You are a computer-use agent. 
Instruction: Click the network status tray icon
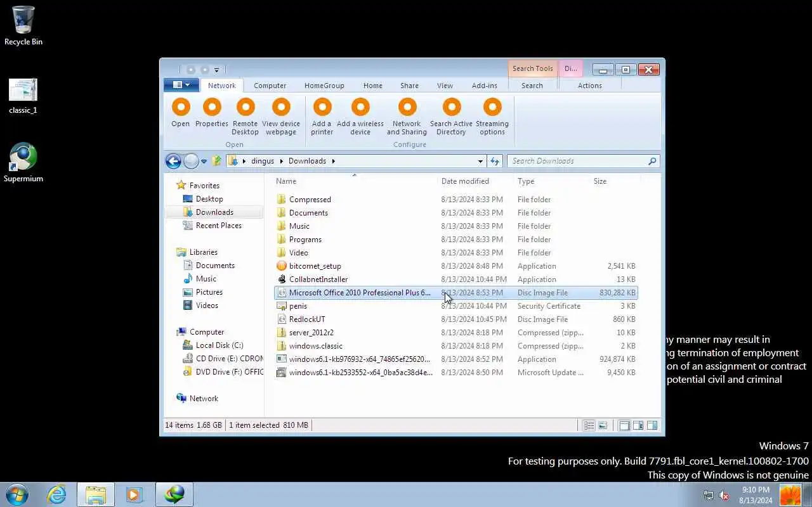709,495
